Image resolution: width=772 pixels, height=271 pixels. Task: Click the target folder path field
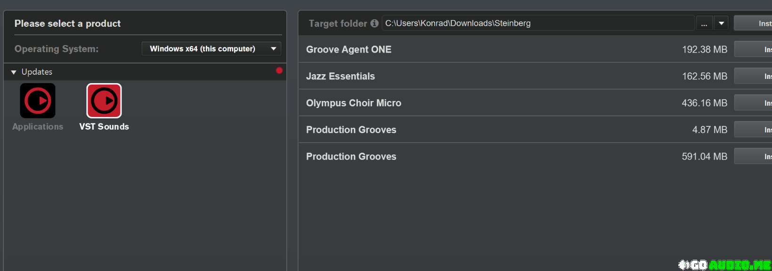[538, 23]
